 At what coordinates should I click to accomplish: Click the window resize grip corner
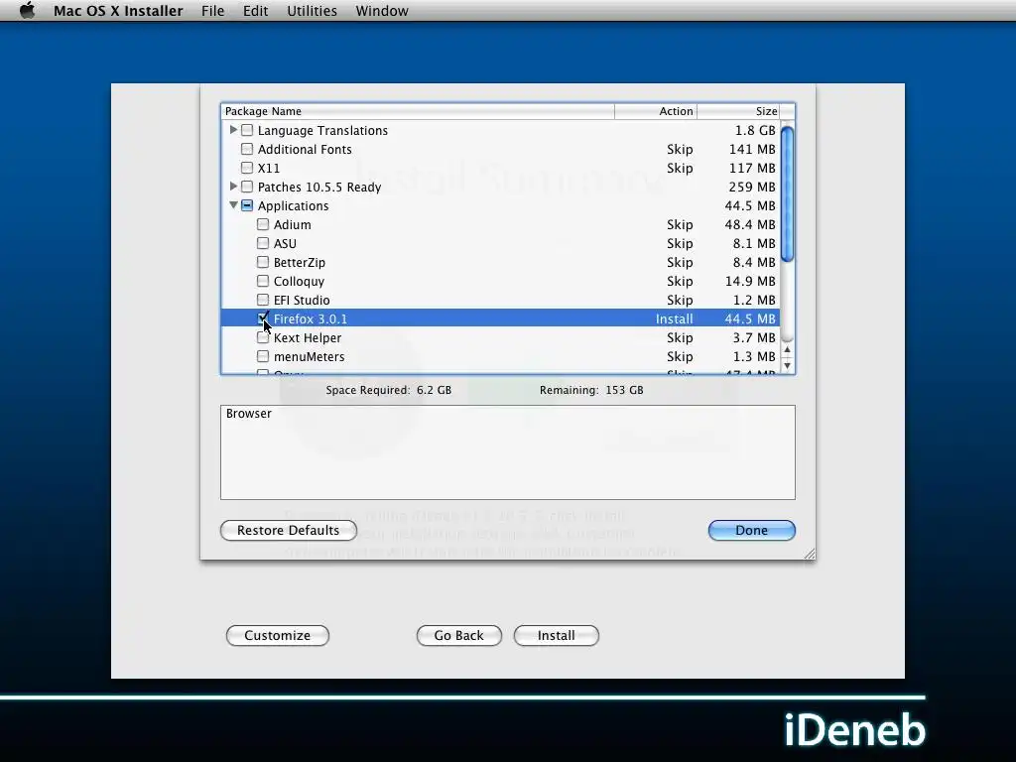(810, 554)
